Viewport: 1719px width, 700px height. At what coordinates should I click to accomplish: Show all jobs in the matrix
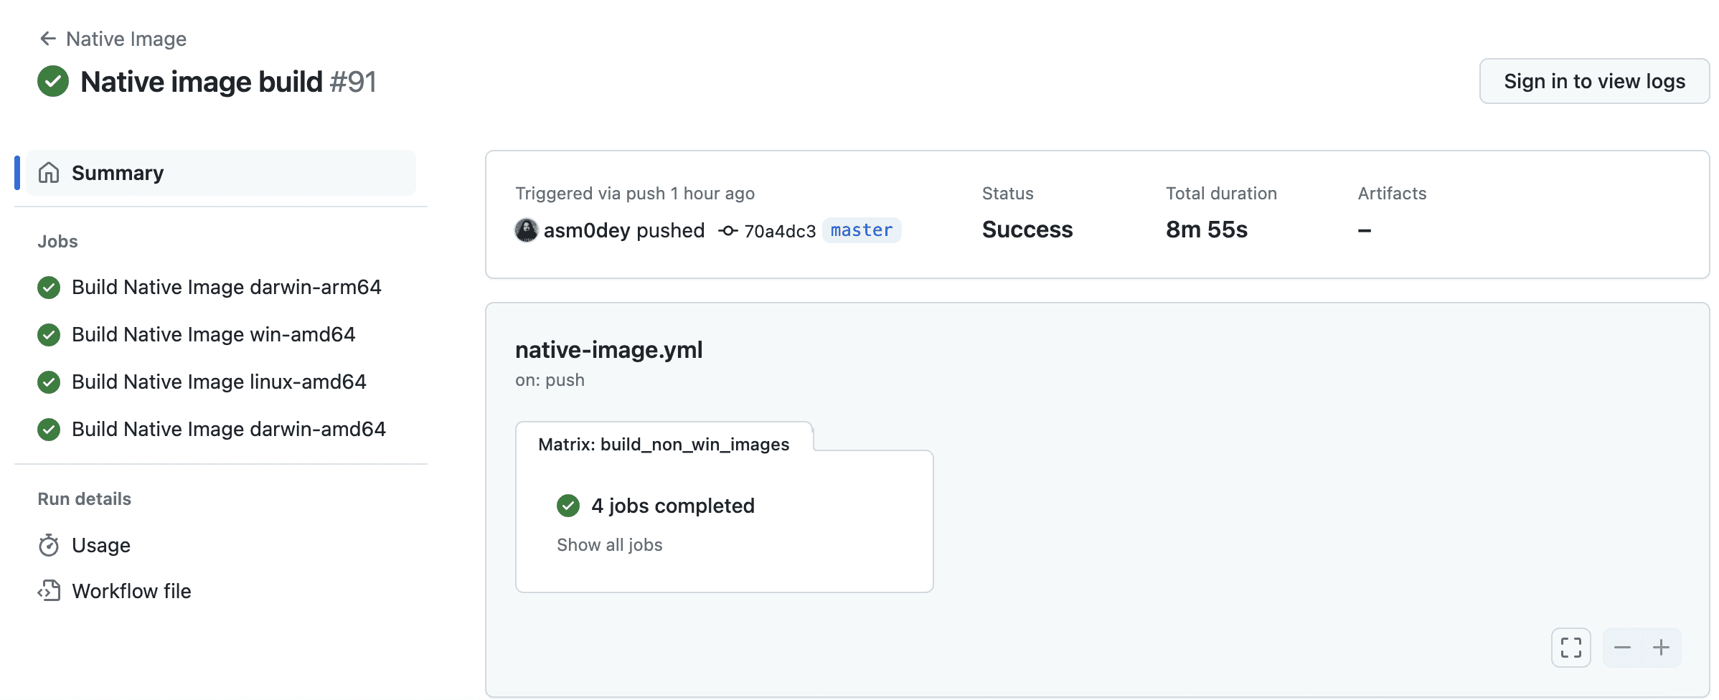coord(608,544)
